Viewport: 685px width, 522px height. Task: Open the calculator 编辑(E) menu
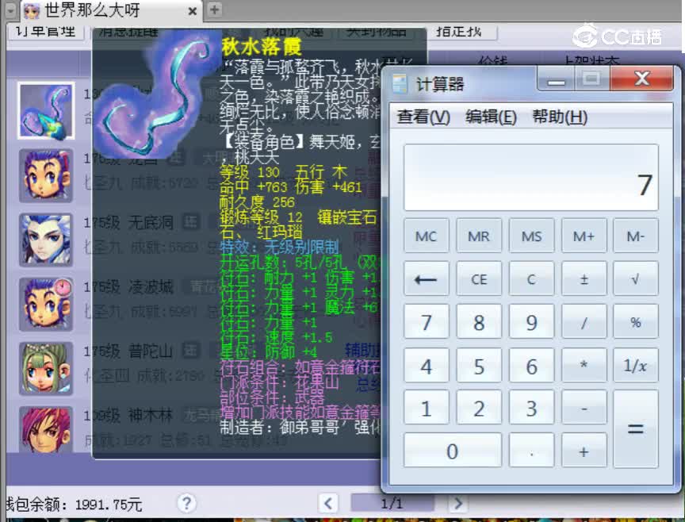(491, 117)
